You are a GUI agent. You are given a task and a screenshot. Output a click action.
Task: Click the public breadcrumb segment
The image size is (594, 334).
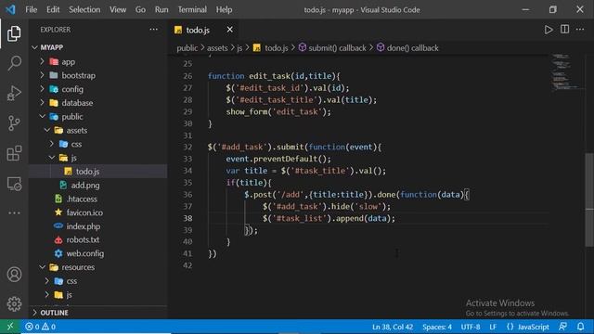[x=187, y=47]
